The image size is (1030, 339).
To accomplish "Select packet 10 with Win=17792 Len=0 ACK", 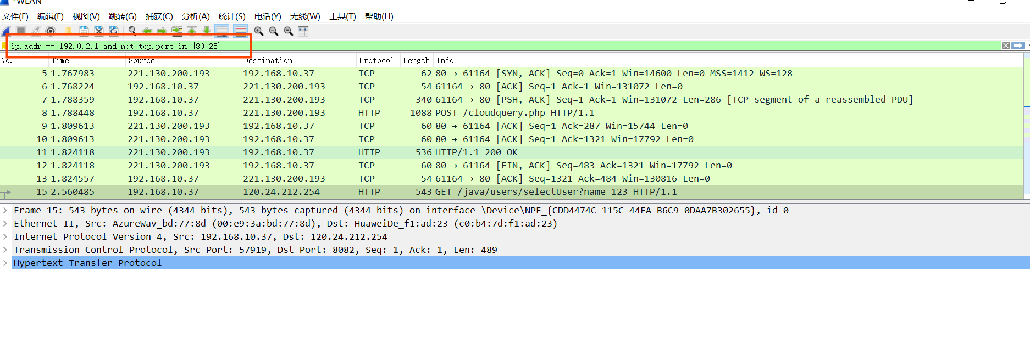I will pyautogui.click(x=512, y=139).
